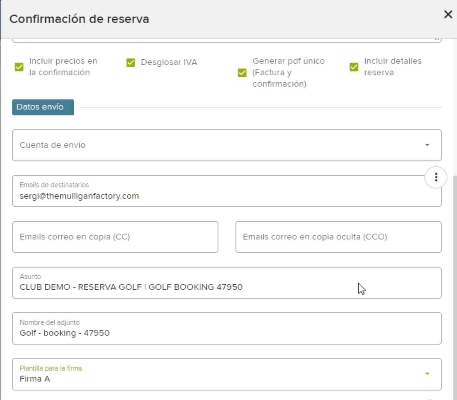
Task: Select the sergi@themulliganfactory.com email text
Action: (x=79, y=196)
